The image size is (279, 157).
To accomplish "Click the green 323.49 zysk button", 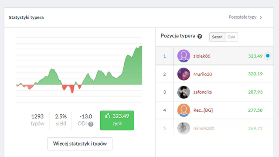I will (x=117, y=120).
